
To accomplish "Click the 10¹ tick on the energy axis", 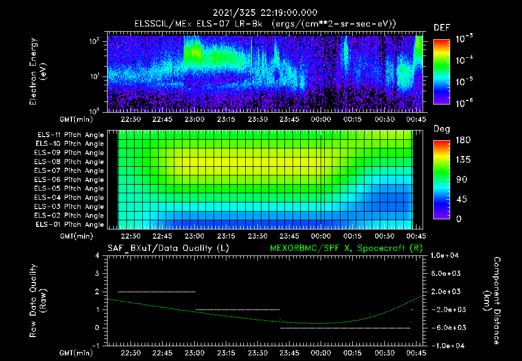I will coord(94,76).
